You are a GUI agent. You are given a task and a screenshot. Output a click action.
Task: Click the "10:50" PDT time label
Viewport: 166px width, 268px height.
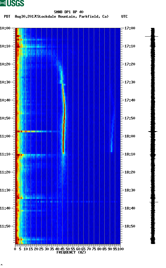point(5,118)
